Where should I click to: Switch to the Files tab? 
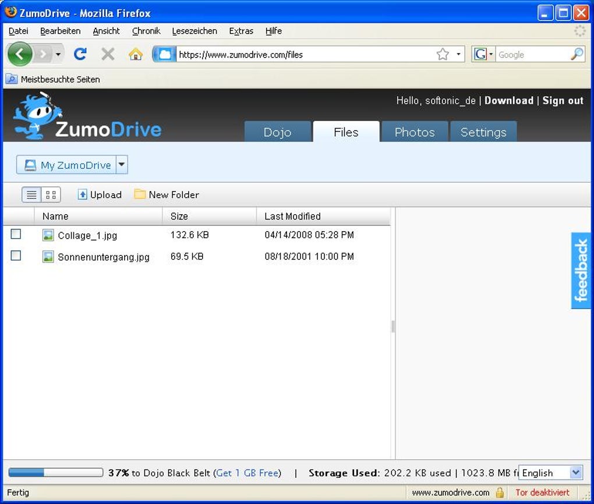[x=346, y=132]
